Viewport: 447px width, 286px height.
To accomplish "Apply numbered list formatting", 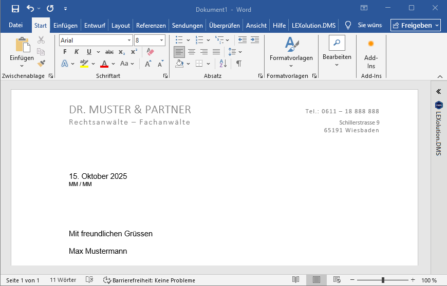I will (x=199, y=40).
